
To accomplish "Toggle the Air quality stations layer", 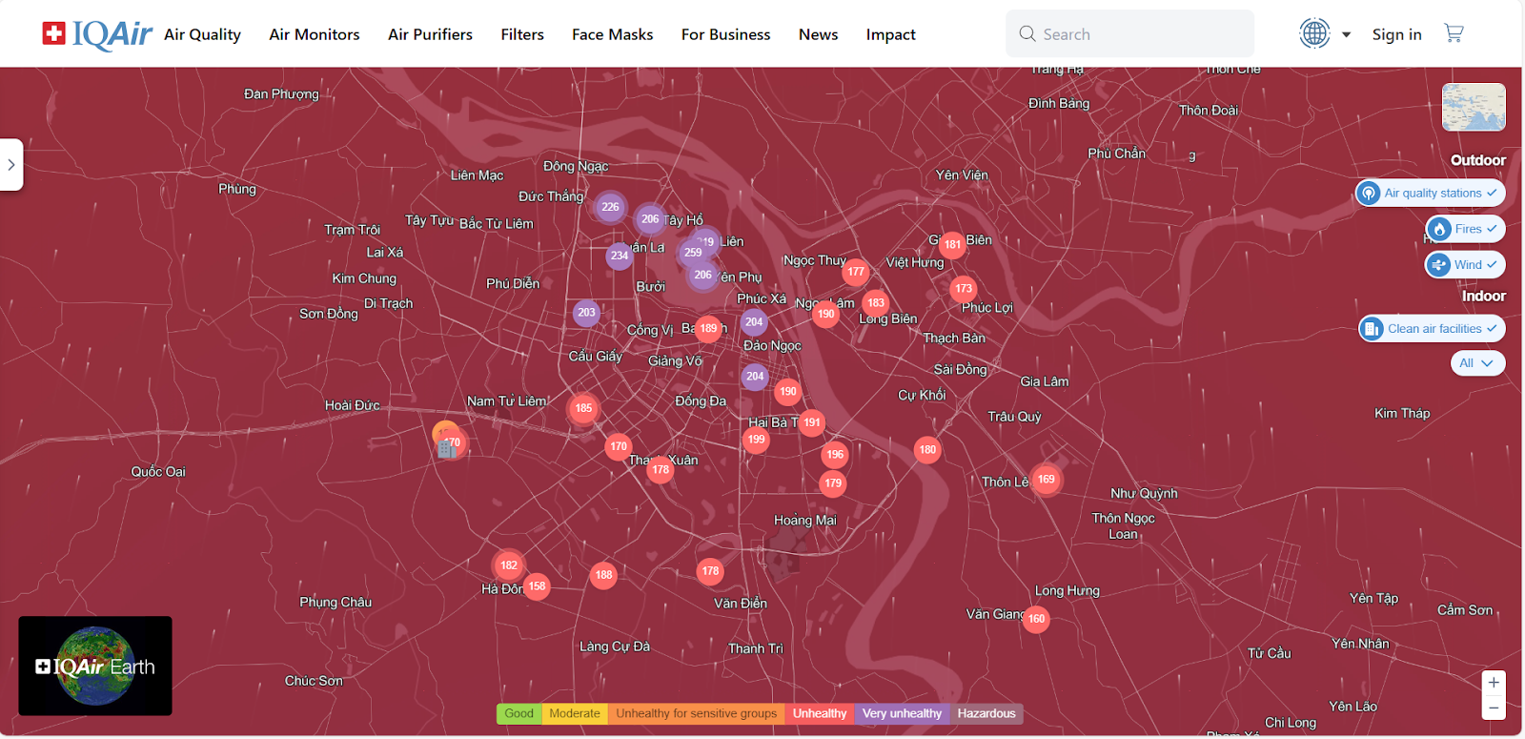I will tap(1429, 193).
